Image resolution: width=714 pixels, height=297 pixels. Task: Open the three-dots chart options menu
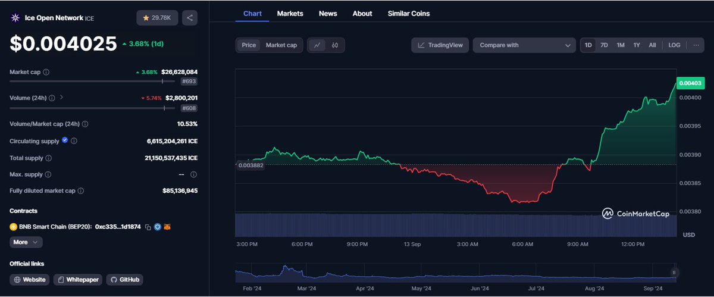(696, 45)
